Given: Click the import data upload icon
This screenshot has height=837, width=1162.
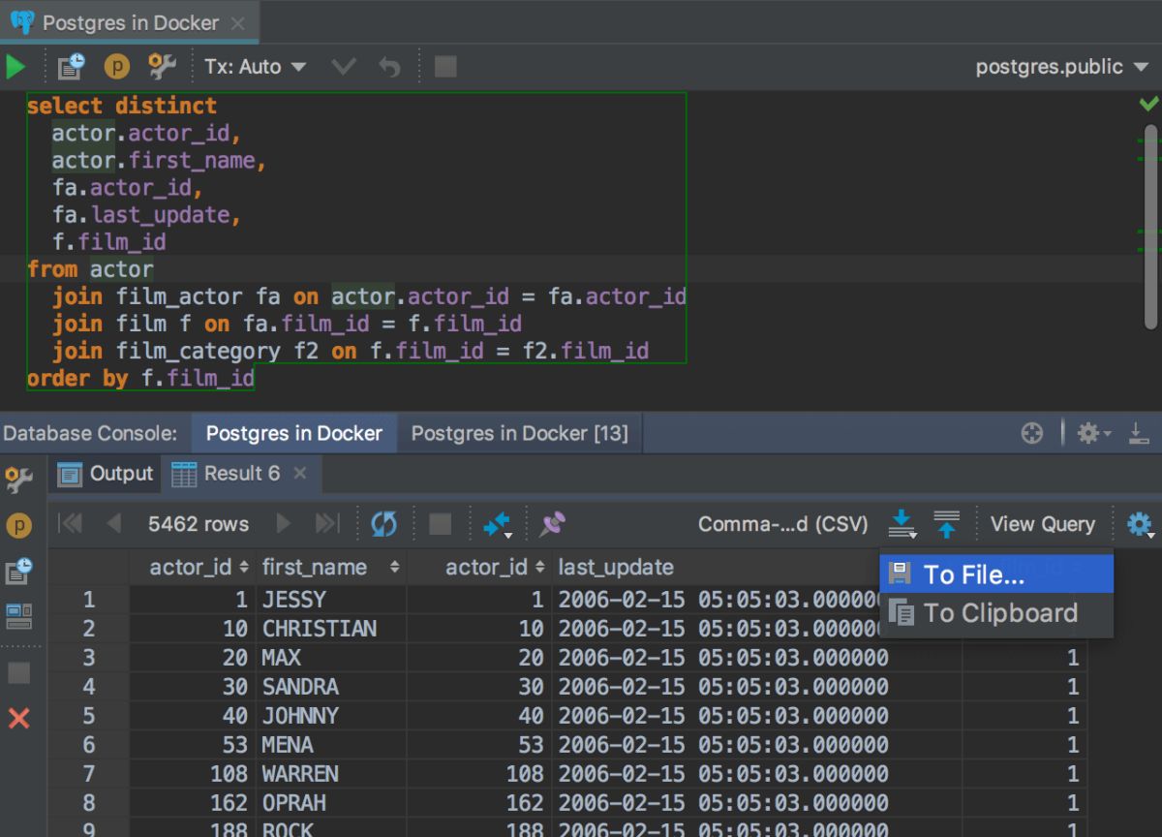Looking at the screenshot, I should pyautogui.click(x=947, y=524).
